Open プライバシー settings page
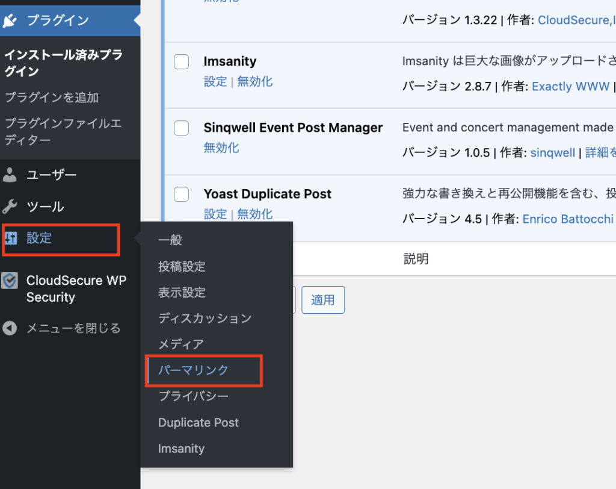616x489 pixels. [x=193, y=396]
